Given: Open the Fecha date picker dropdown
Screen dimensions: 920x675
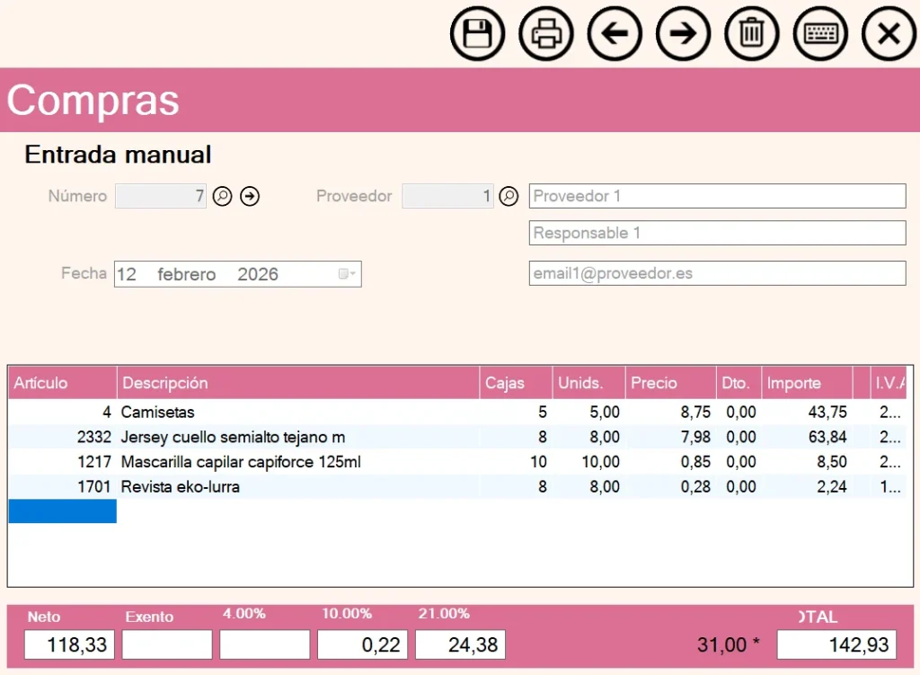Looking at the screenshot, I should tap(348, 274).
